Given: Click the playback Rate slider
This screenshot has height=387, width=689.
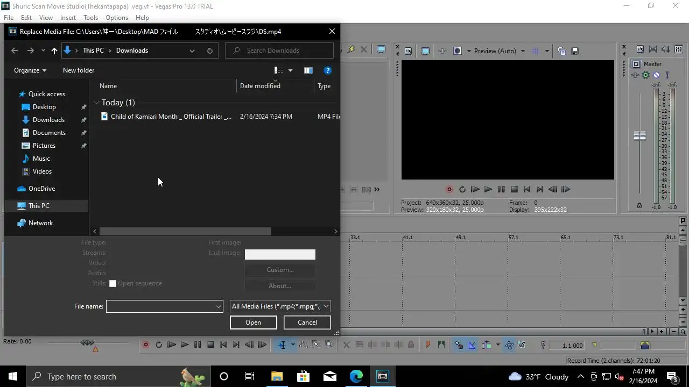Looking at the screenshot, I should tap(87, 342).
